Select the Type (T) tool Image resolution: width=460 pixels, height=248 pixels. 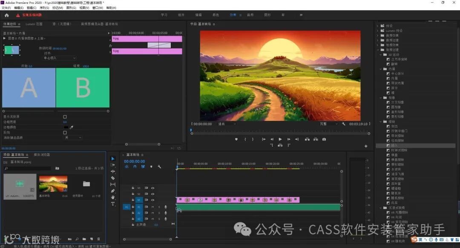113,204
